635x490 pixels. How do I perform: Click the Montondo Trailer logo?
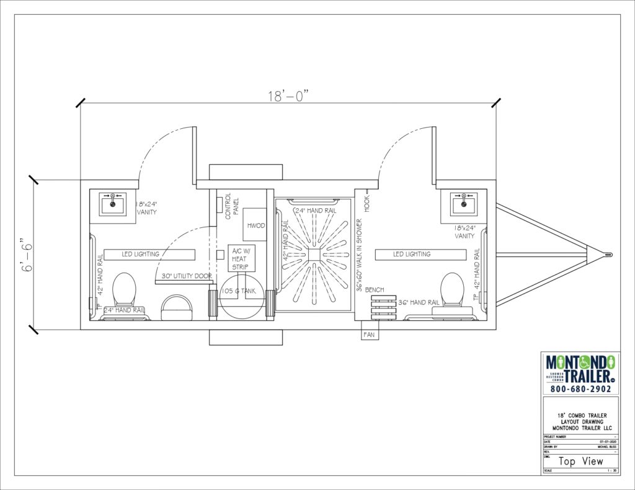(580, 370)
